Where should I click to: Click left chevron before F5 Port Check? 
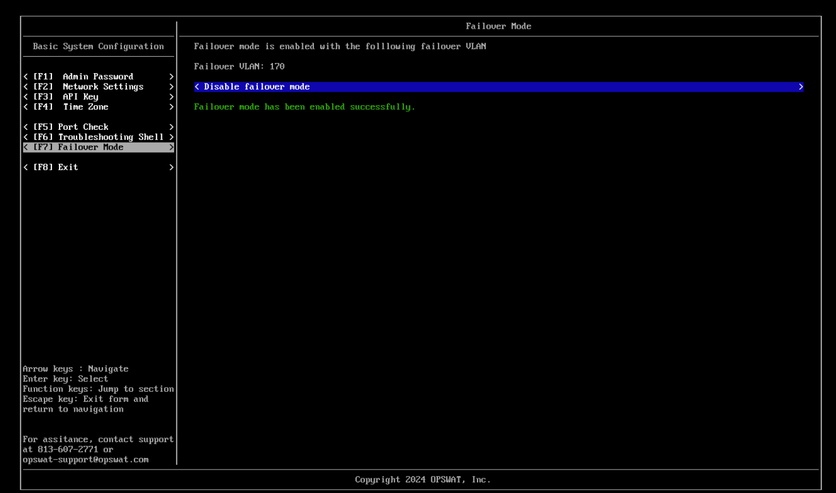click(26, 127)
